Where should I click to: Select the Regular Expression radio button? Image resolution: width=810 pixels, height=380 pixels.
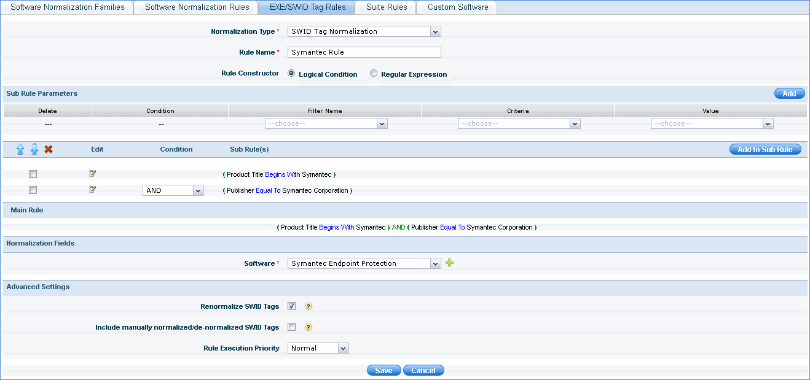(x=374, y=74)
